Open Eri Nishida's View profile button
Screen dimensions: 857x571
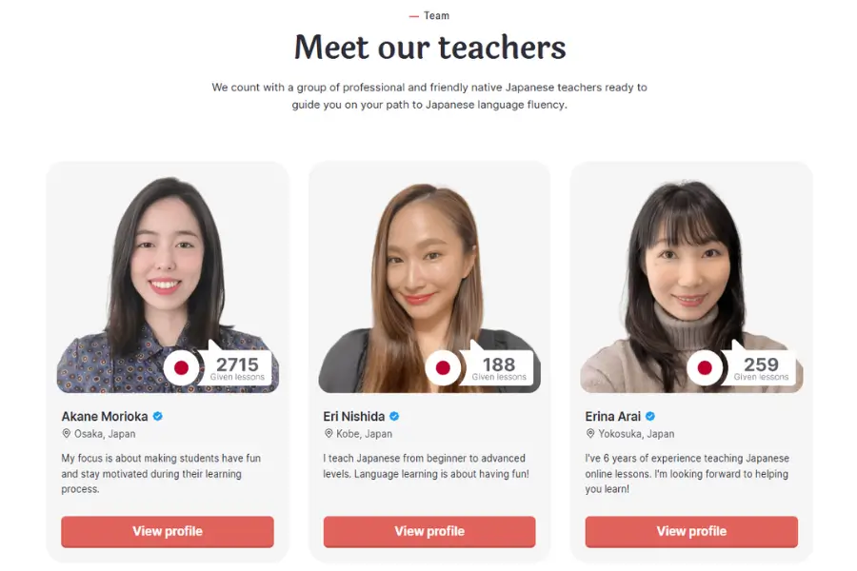429,532
